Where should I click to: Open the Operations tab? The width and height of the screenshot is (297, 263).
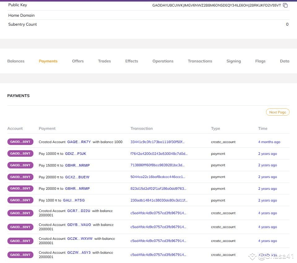tap(163, 61)
